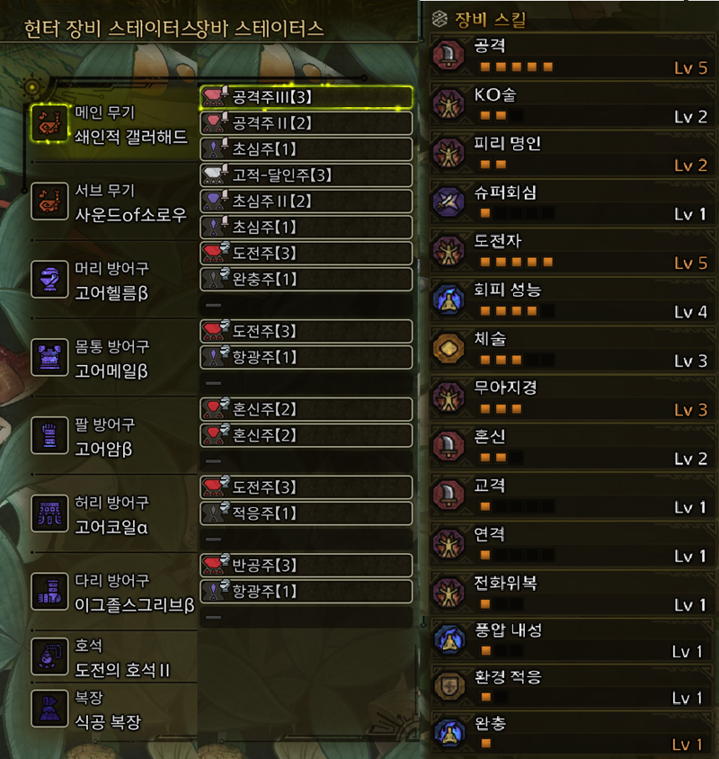Select the 호석 charm icon

49,656
